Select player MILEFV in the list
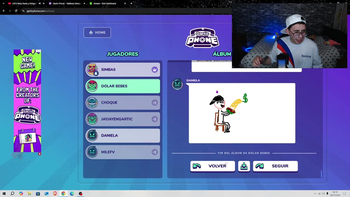350x197 pixels. [x=123, y=152]
